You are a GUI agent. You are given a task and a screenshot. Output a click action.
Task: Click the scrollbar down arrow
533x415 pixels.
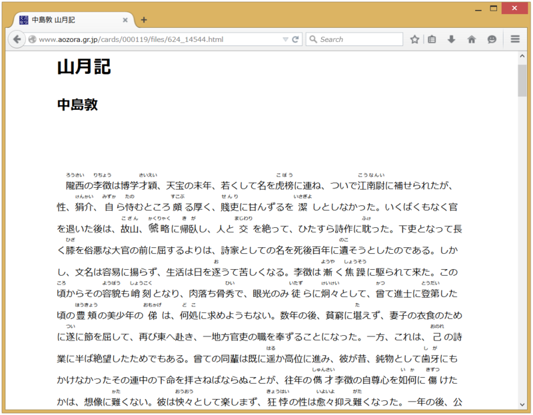(x=522, y=404)
